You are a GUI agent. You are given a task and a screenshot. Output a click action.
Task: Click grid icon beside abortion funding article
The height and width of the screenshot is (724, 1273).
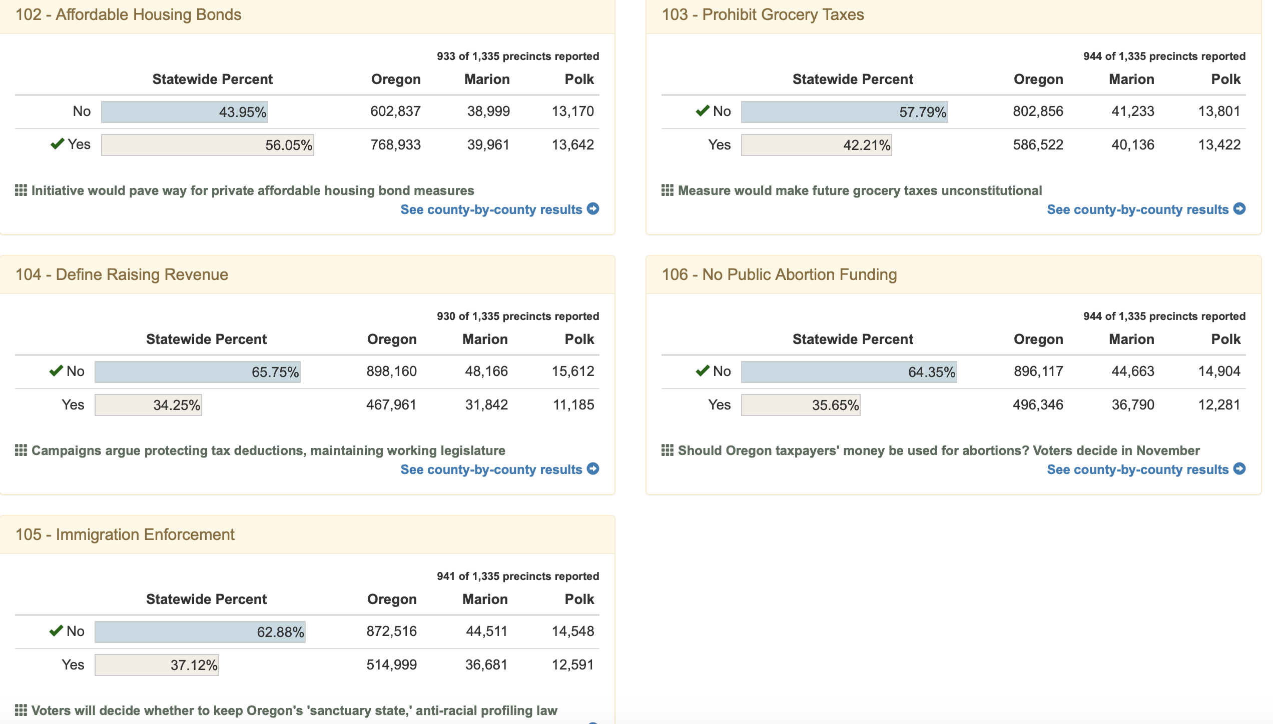point(668,450)
